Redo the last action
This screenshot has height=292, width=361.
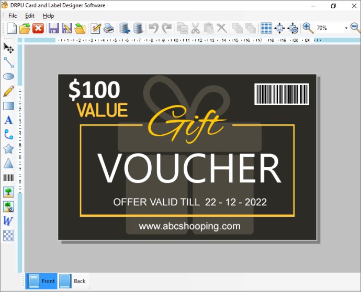[x=167, y=28]
